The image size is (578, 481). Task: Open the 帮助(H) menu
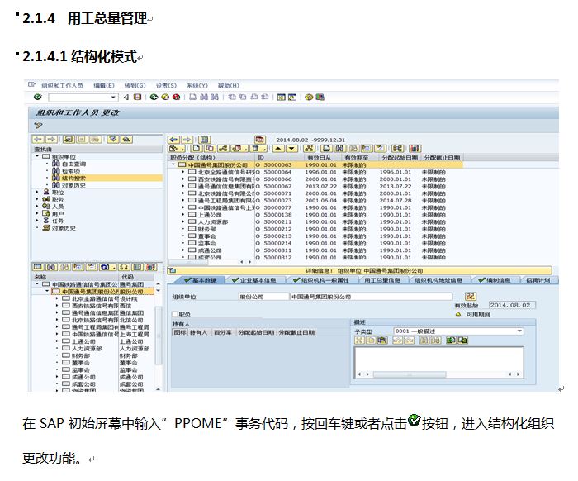tap(229, 86)
